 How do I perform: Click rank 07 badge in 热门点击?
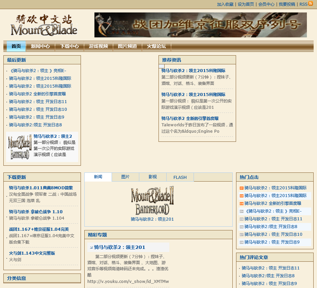pos(241,234)
